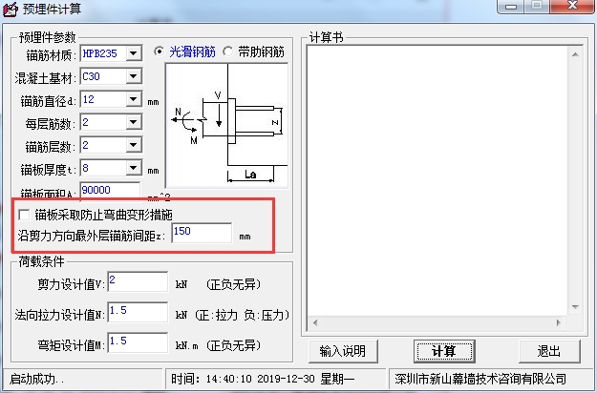The image size is (597, 393).
Task: Click 法向拉力设计值N input box
Action: [138, 312]
